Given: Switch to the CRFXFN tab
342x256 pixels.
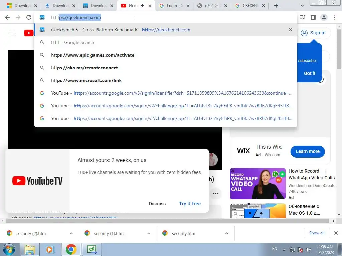Looking at the screenshot, I should point(250,6).
